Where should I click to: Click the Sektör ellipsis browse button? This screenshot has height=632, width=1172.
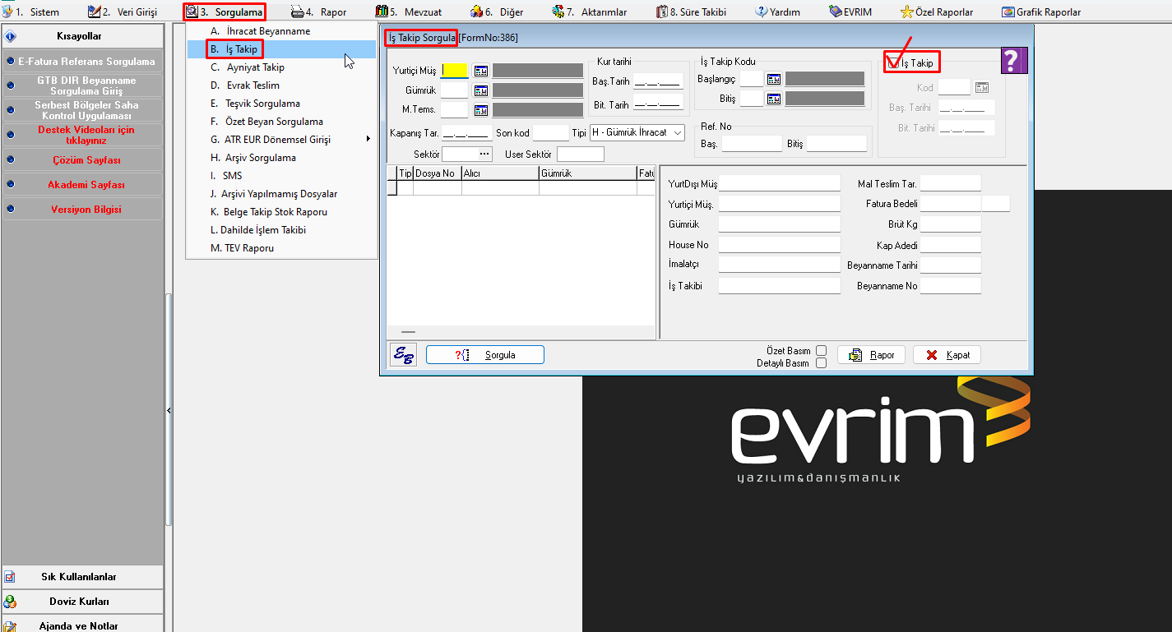(484, 154)
